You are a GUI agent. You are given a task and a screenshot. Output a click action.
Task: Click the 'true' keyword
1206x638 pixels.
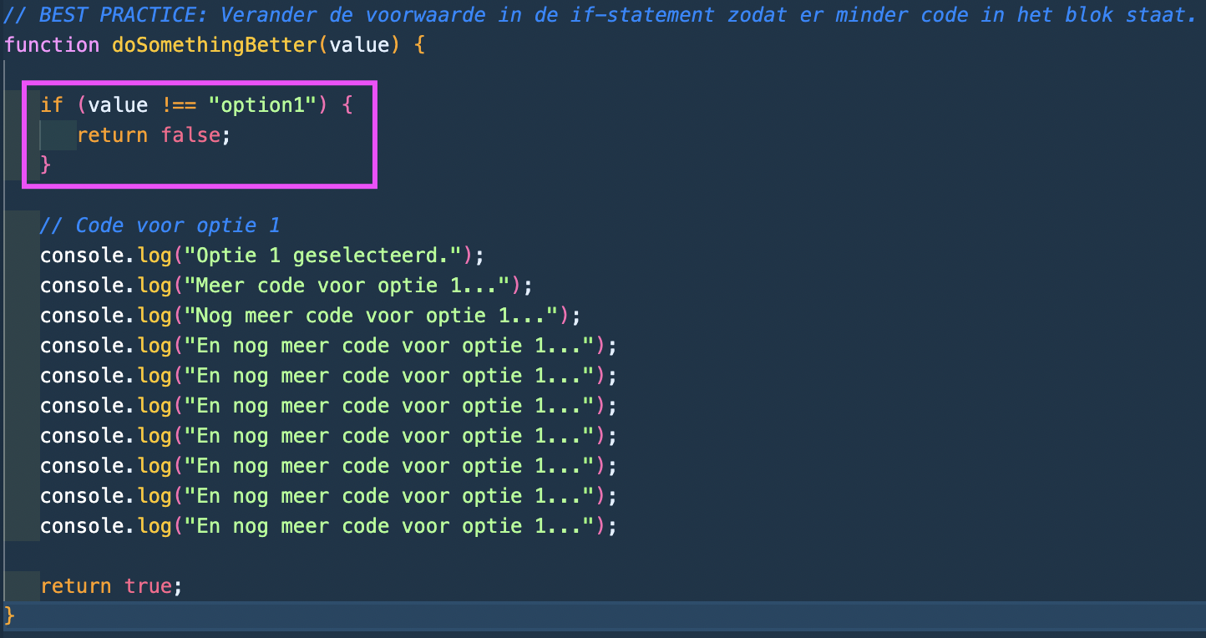coord(148,586)
